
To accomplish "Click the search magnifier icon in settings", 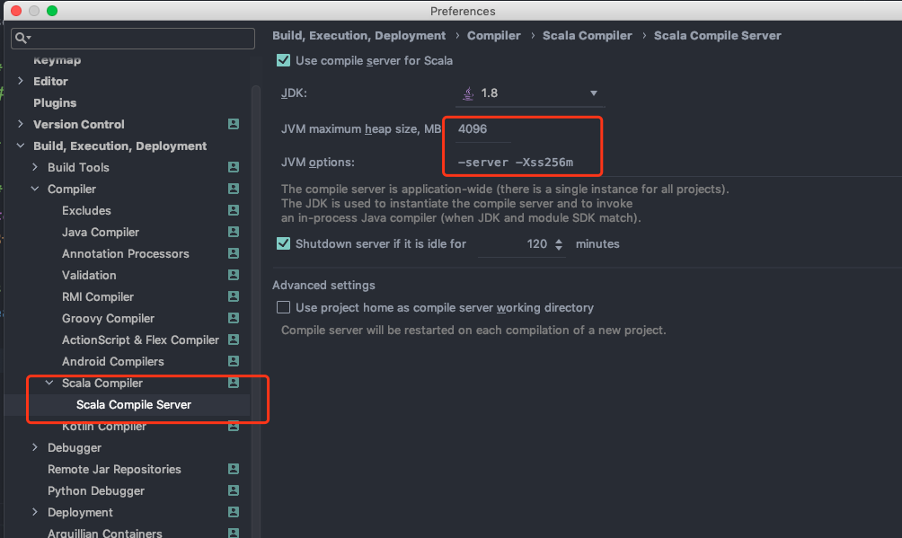I will 21,38.
